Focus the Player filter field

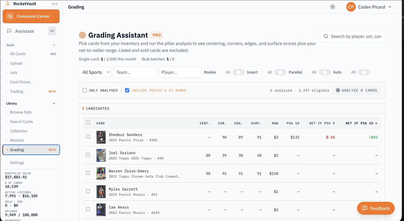(x=180, y=72)
